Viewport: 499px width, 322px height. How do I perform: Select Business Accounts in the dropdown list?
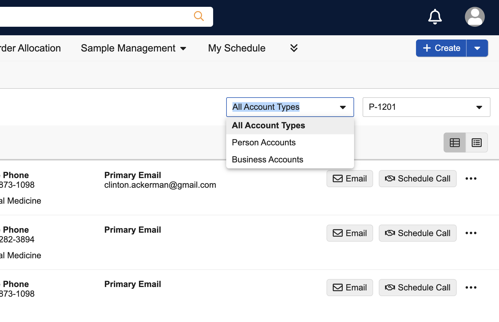(267, 159)
